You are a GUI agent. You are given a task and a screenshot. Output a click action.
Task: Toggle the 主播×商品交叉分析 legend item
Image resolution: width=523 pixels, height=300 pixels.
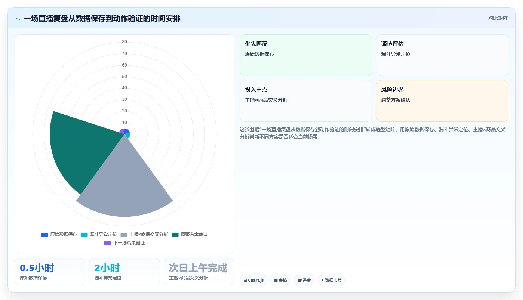(x=144, y=235)
